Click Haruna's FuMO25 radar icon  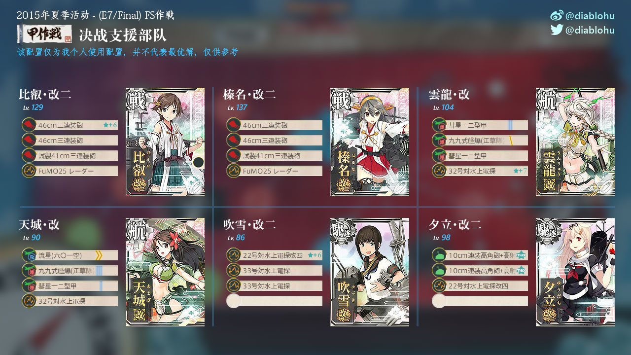coord(234,171)
